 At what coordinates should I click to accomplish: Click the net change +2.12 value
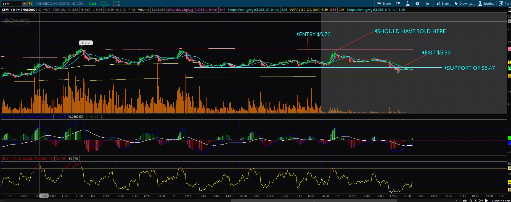point(103,2)
